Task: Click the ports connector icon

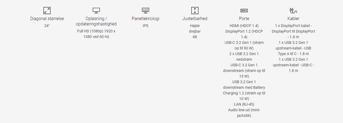Action: pyautogui.click(x=244, y=11)
